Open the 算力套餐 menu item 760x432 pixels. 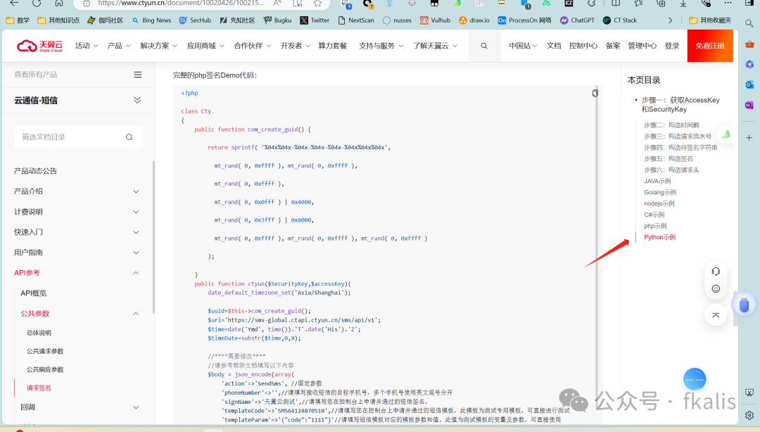[332, 46]
